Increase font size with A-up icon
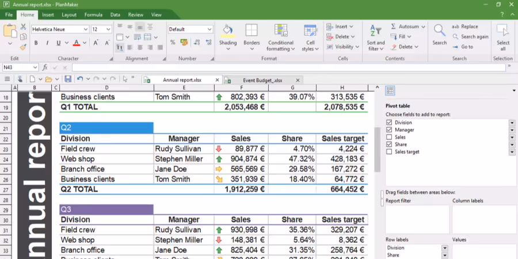 (x=96, y=43)
